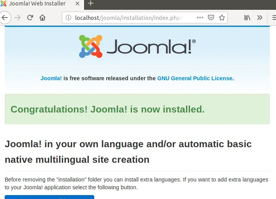Click the 'Before removing the installation folder' paragraph

click(x=136, y=183)
